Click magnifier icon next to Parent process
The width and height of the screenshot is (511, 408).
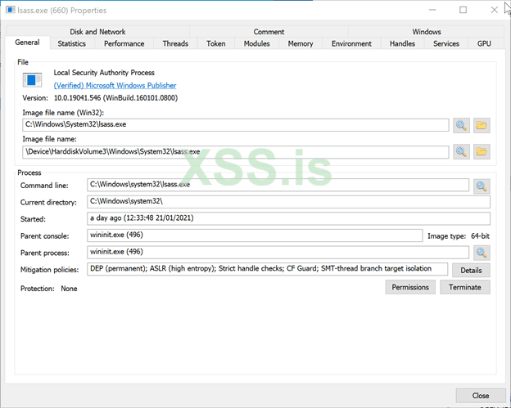pyautogui.click(x=482, y=253)
